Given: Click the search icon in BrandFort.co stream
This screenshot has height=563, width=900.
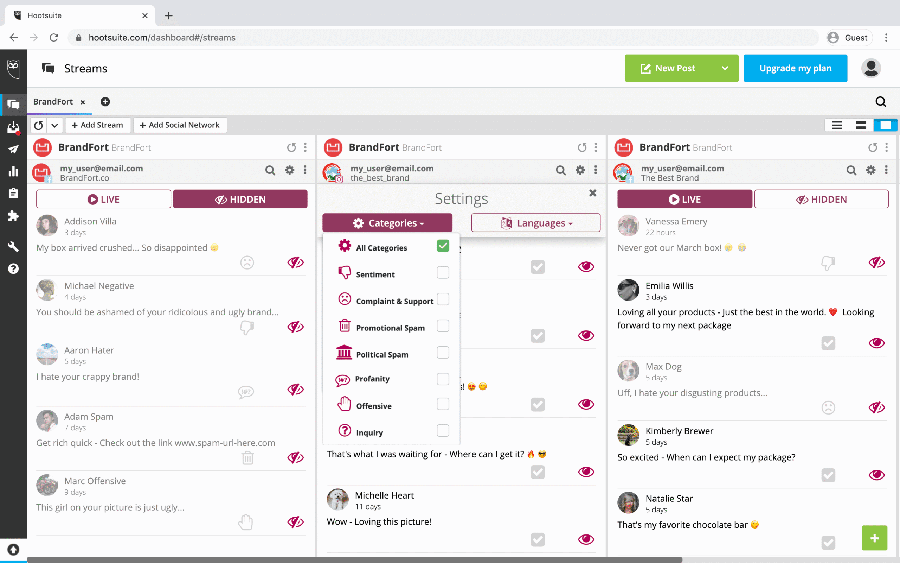Looking at the screenshot, I should [x=270, y=171].
